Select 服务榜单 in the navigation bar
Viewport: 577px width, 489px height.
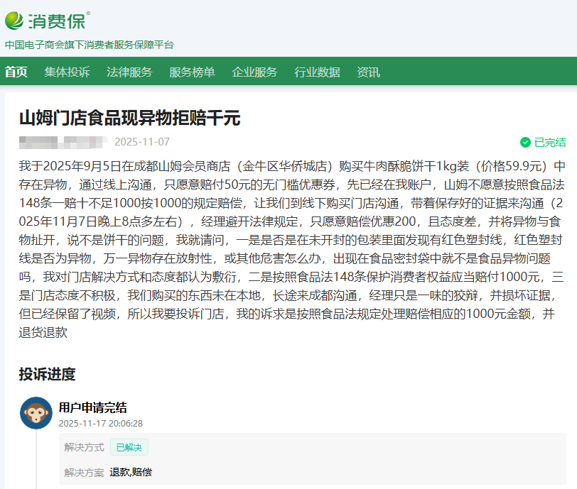point(192,72)
